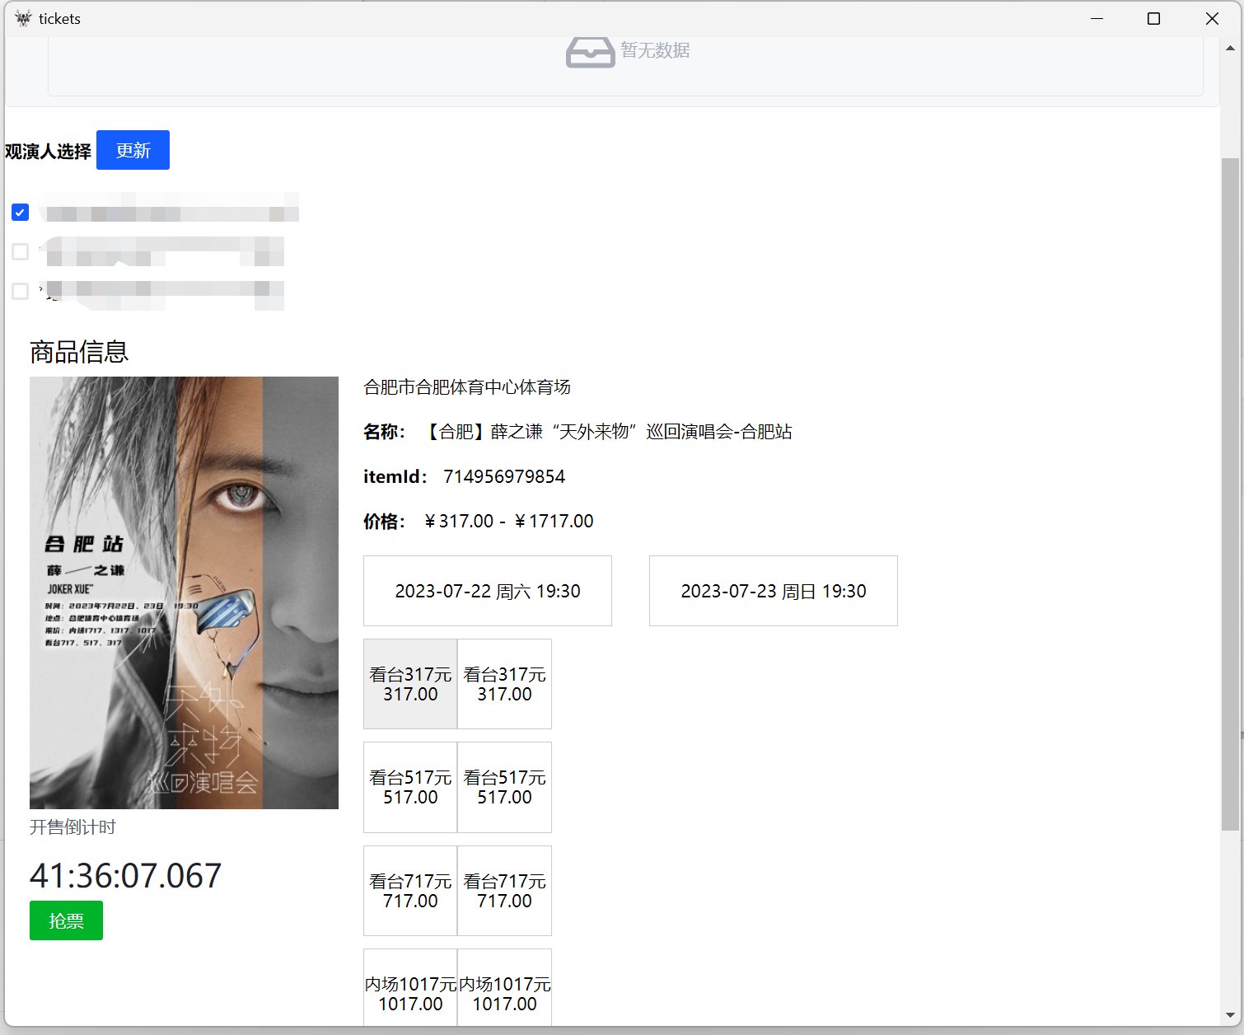Uncheck the first checked attendee checkbox
Image resolution: width=1244 pixels, height=1035 pixels.
(21, 213)
